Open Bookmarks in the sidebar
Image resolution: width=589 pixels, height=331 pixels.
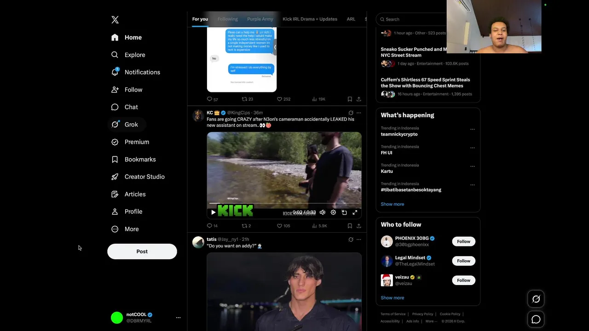click(x=134, y=160)
